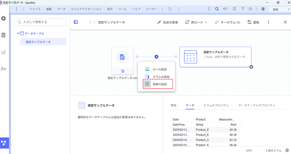Click the 82.33 value cell
The width and height of the screenshot is (291, 154).
pyautogui.click(x=228, y=140)
